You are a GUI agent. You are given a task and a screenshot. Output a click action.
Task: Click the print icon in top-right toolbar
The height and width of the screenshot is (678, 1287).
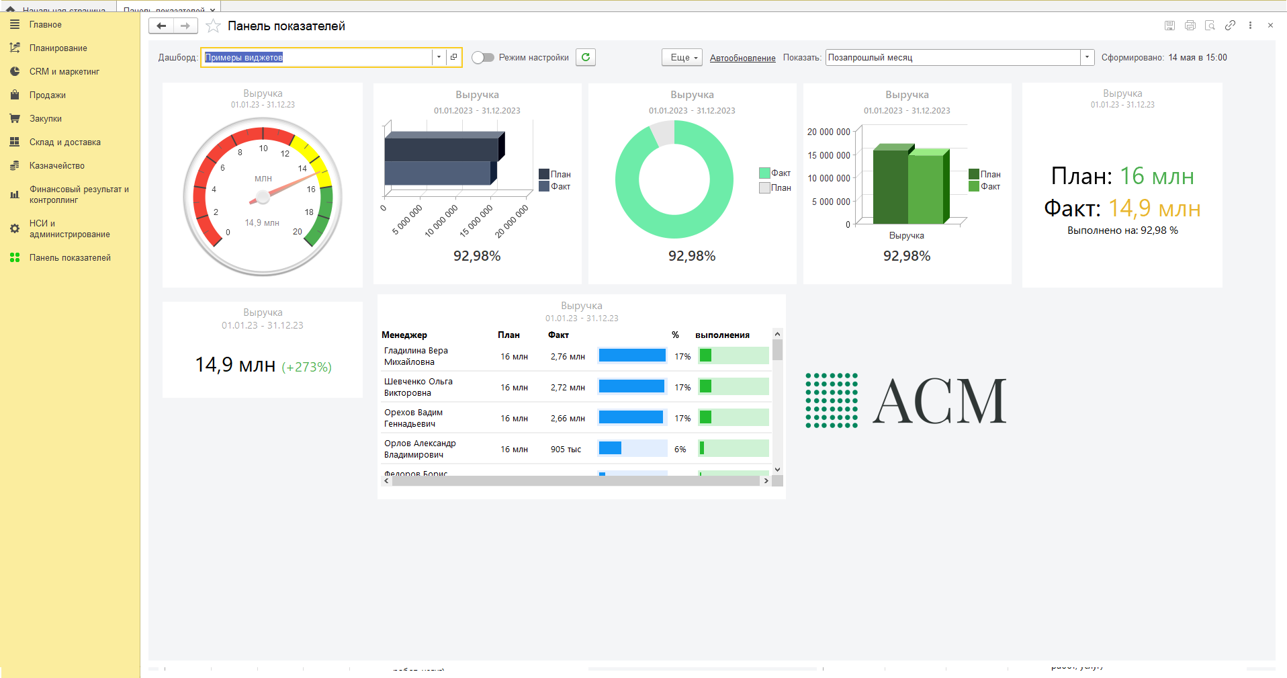click(1190, 26)
